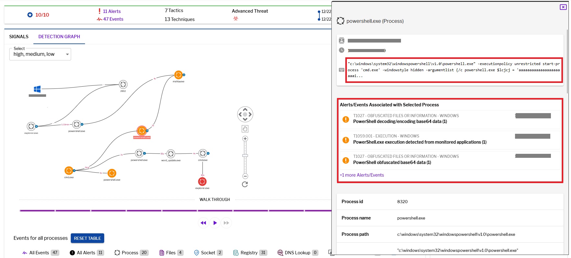Click the Windows host machine icon
571x258 pixels.
click(37, 89)
